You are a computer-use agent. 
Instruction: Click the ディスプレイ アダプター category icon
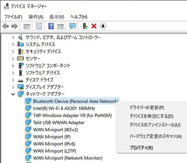click(21, 87)
